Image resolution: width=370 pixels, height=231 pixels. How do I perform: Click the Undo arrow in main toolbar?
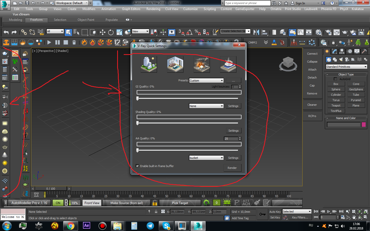[6, 32]
